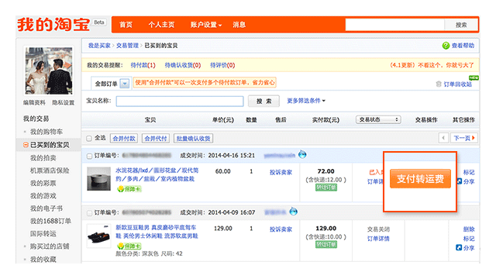Open the 全部订单 dropdown
This screenshot has height=279, width=496.
(x=125, y=84)
